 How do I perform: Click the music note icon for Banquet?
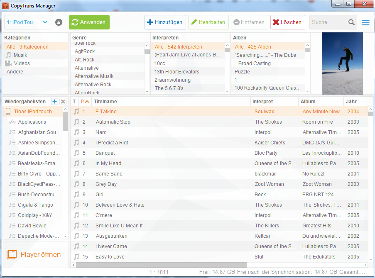pos(76,153)
